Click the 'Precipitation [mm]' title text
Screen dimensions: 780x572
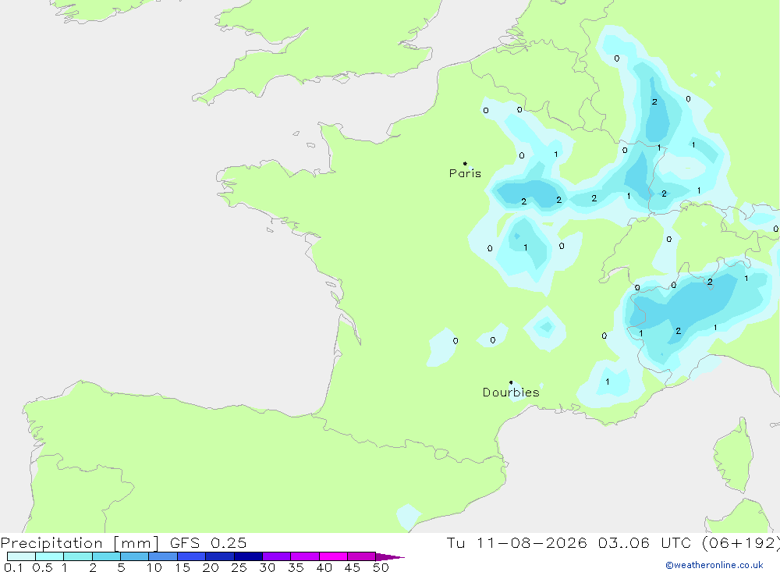tap(80, 542)
